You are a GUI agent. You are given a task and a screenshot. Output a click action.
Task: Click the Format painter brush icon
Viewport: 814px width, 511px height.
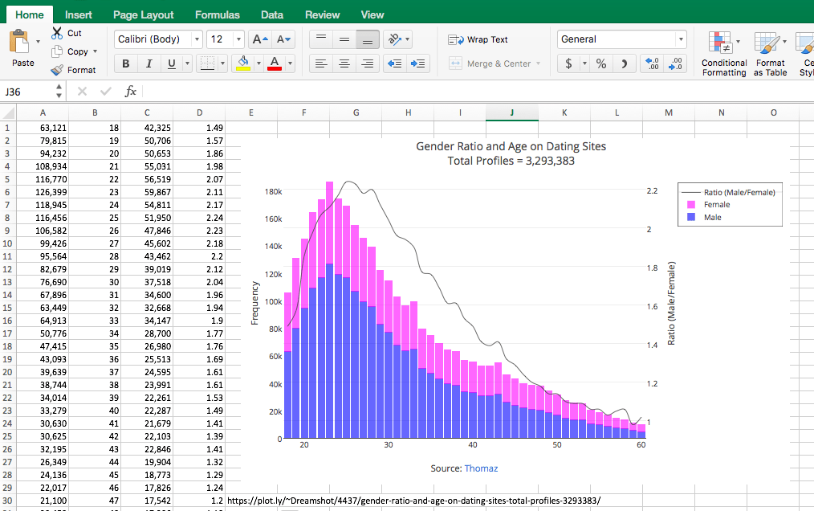click(57, 70)
